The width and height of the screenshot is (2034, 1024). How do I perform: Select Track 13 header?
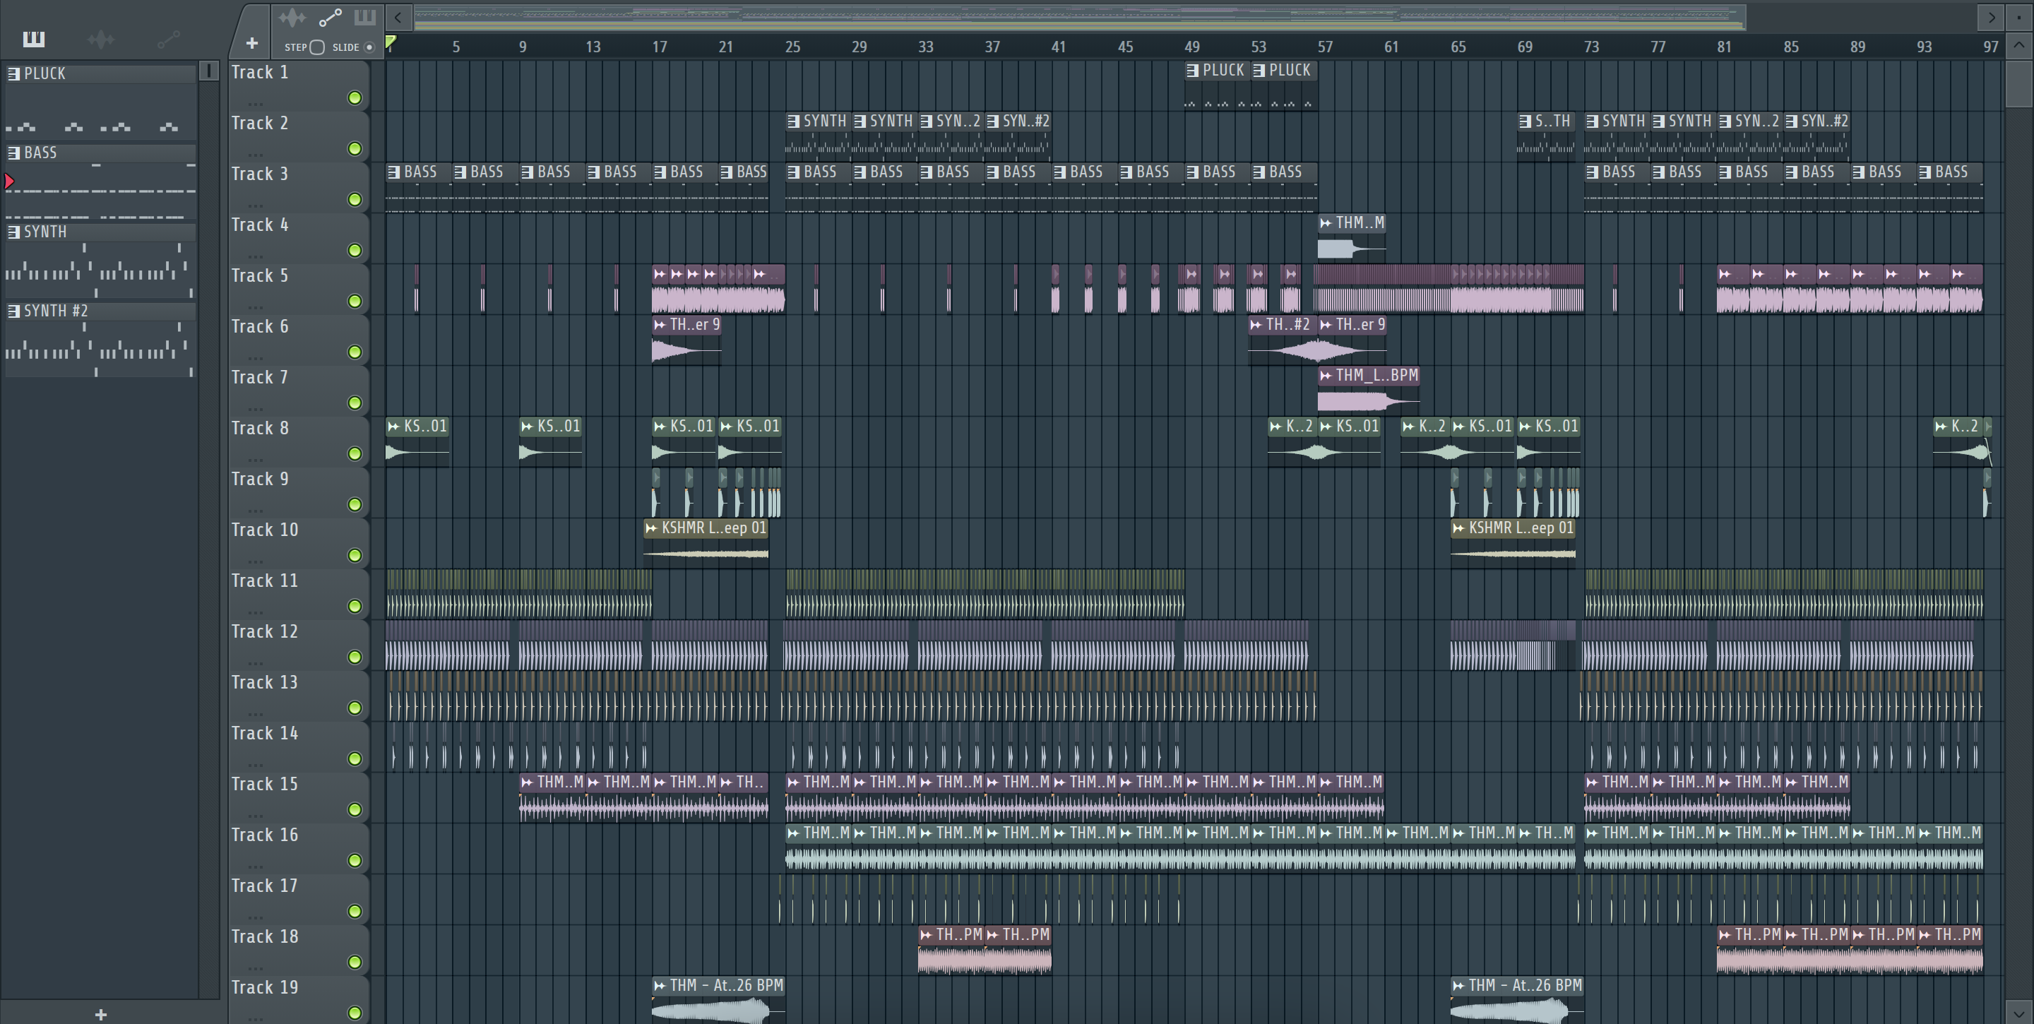point(299,695)
